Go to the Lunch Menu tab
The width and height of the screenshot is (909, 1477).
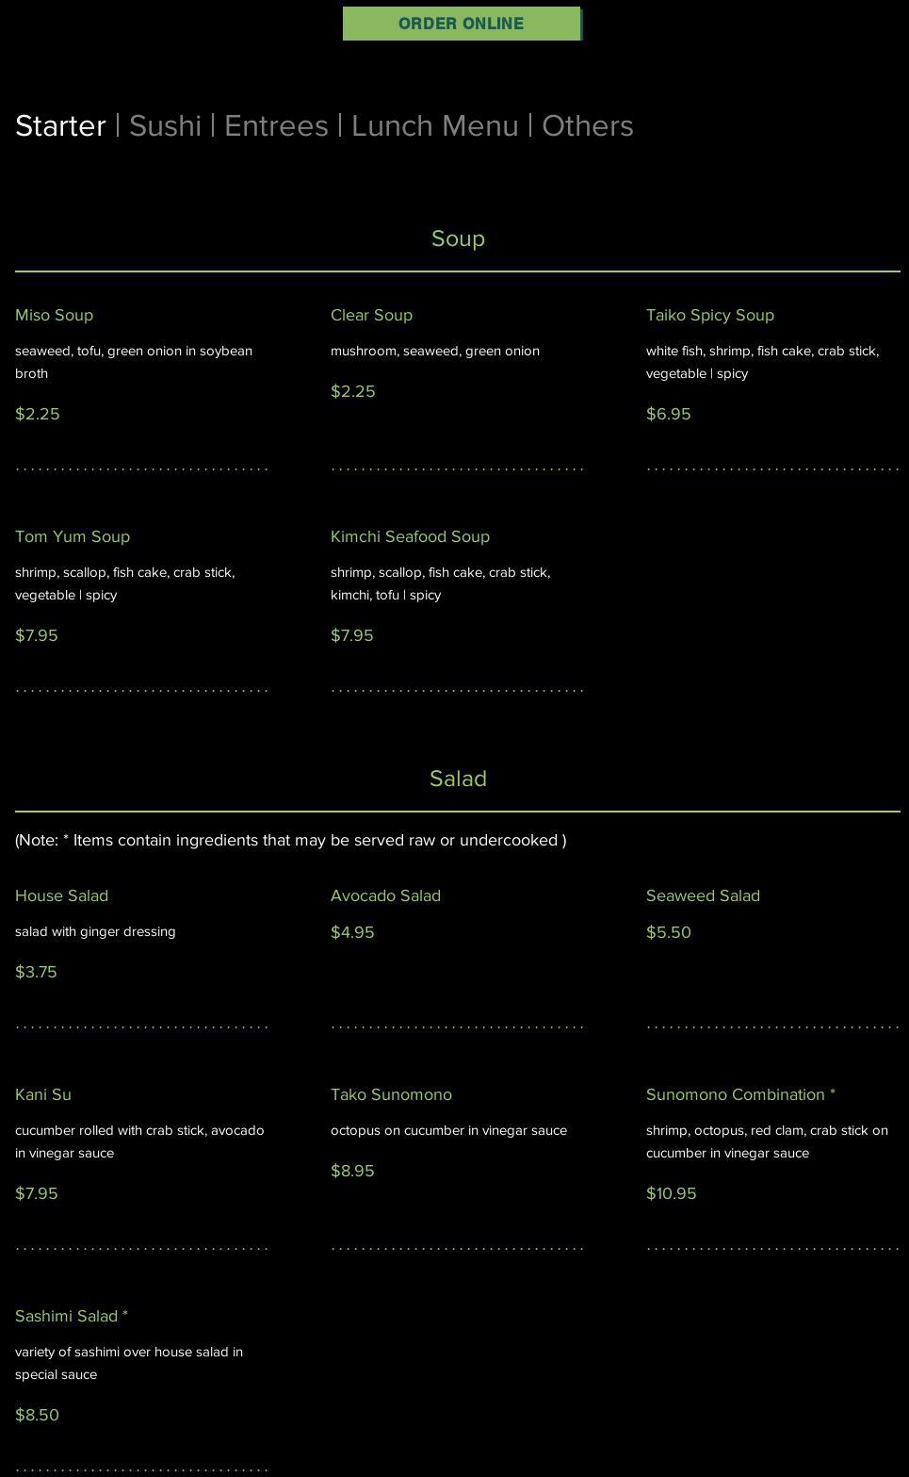[x=434, y=126]
